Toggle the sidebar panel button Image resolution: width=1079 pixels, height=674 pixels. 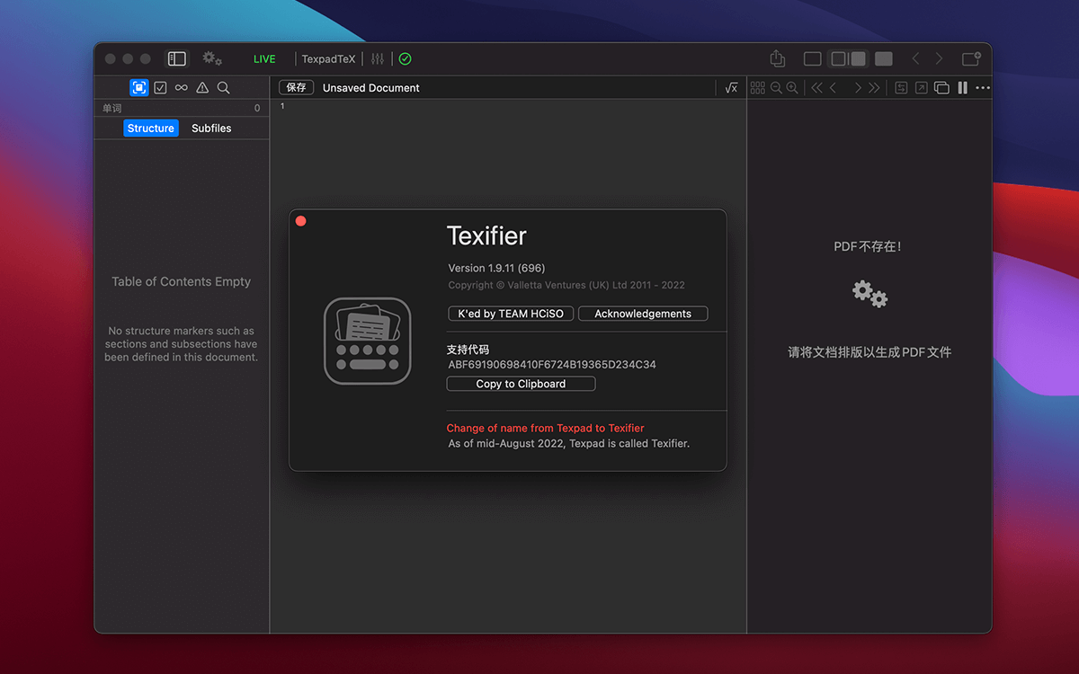click(177, 58)
